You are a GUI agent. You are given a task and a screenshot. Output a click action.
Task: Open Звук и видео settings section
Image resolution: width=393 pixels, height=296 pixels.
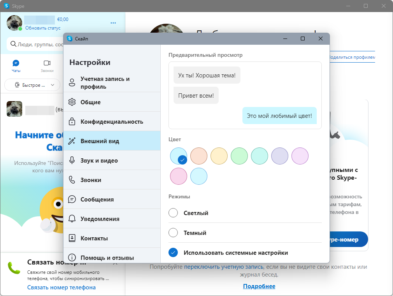[112, 160]
